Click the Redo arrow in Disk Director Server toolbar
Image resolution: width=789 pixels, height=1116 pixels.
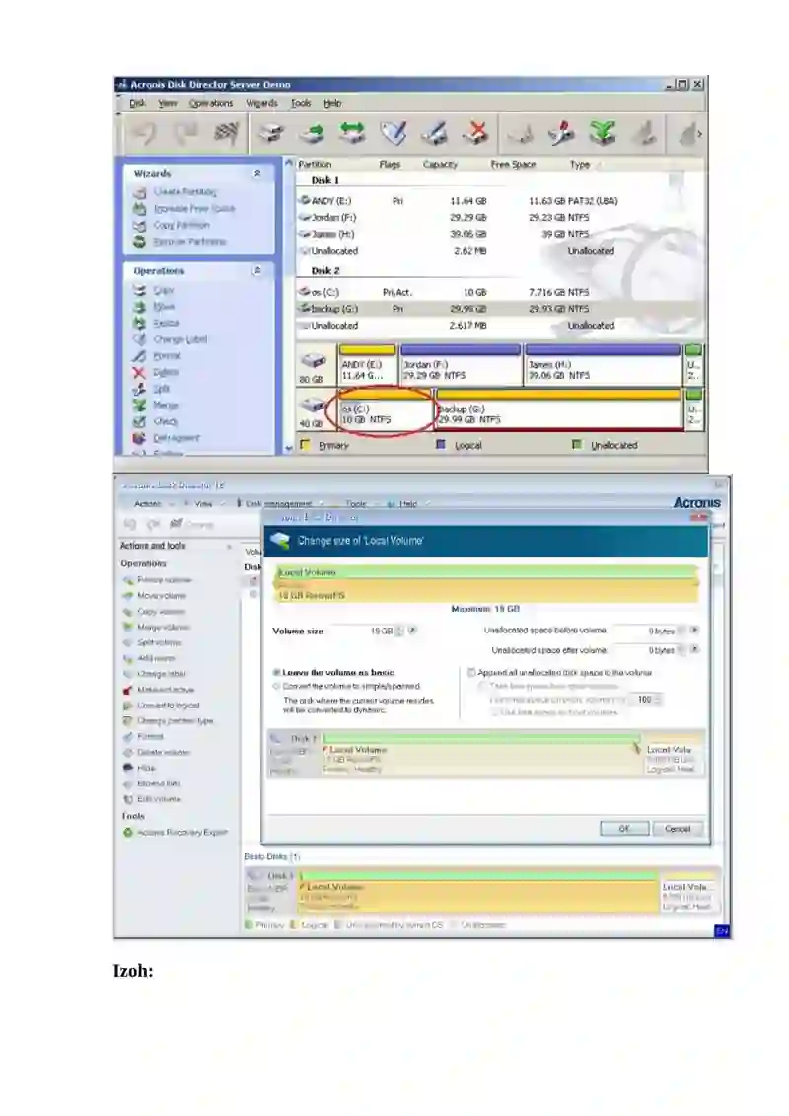tap(186, 134)
